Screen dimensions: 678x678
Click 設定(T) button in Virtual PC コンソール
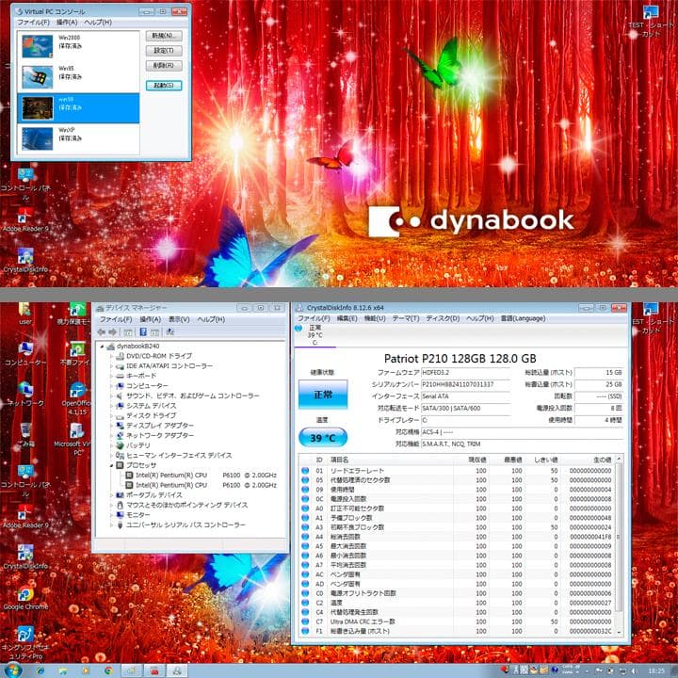pos(164,51)
